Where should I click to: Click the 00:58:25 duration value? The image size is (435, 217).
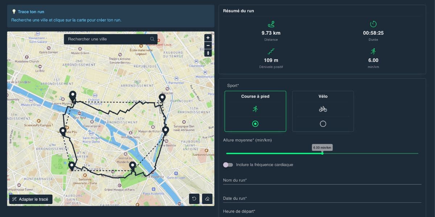[373, 33]
